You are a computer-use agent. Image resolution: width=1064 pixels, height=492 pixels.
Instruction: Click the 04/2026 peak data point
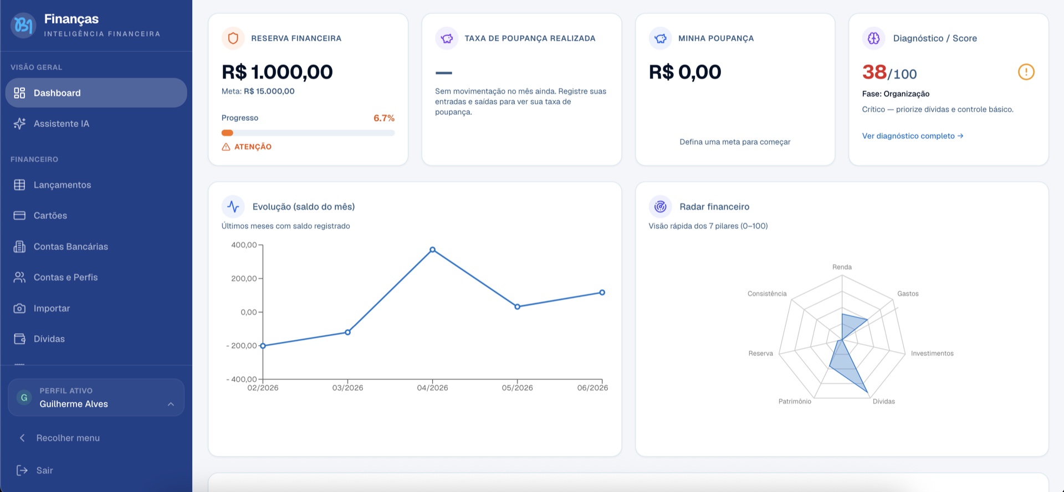pyautogui.click(x=433, y=250)
